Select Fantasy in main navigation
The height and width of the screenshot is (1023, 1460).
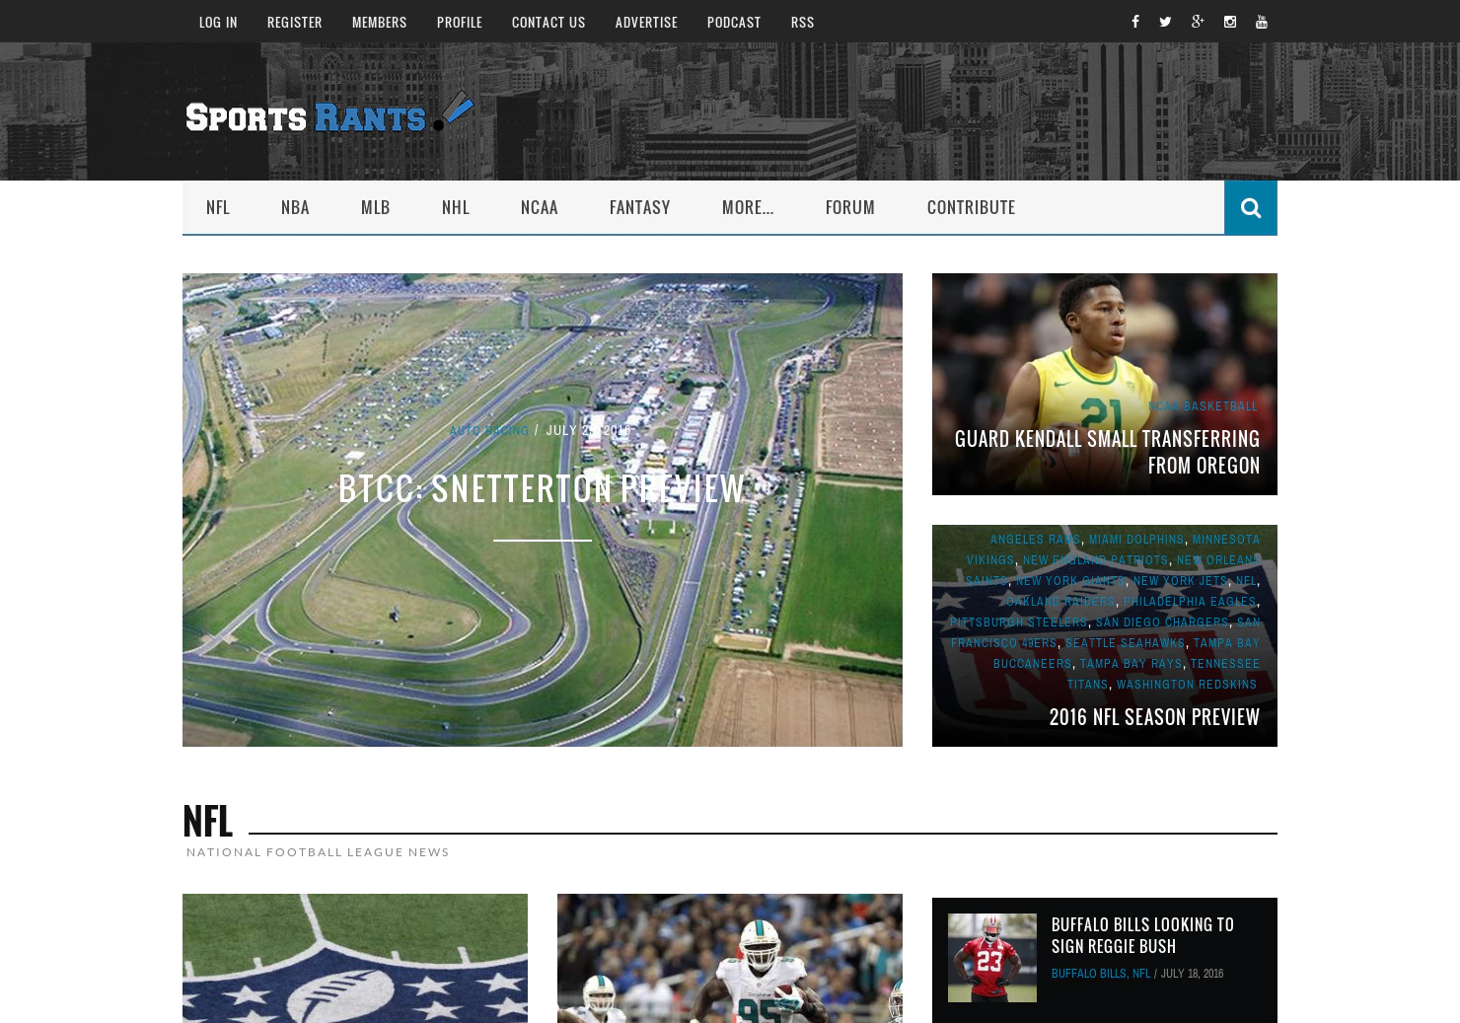pos(640,207)
